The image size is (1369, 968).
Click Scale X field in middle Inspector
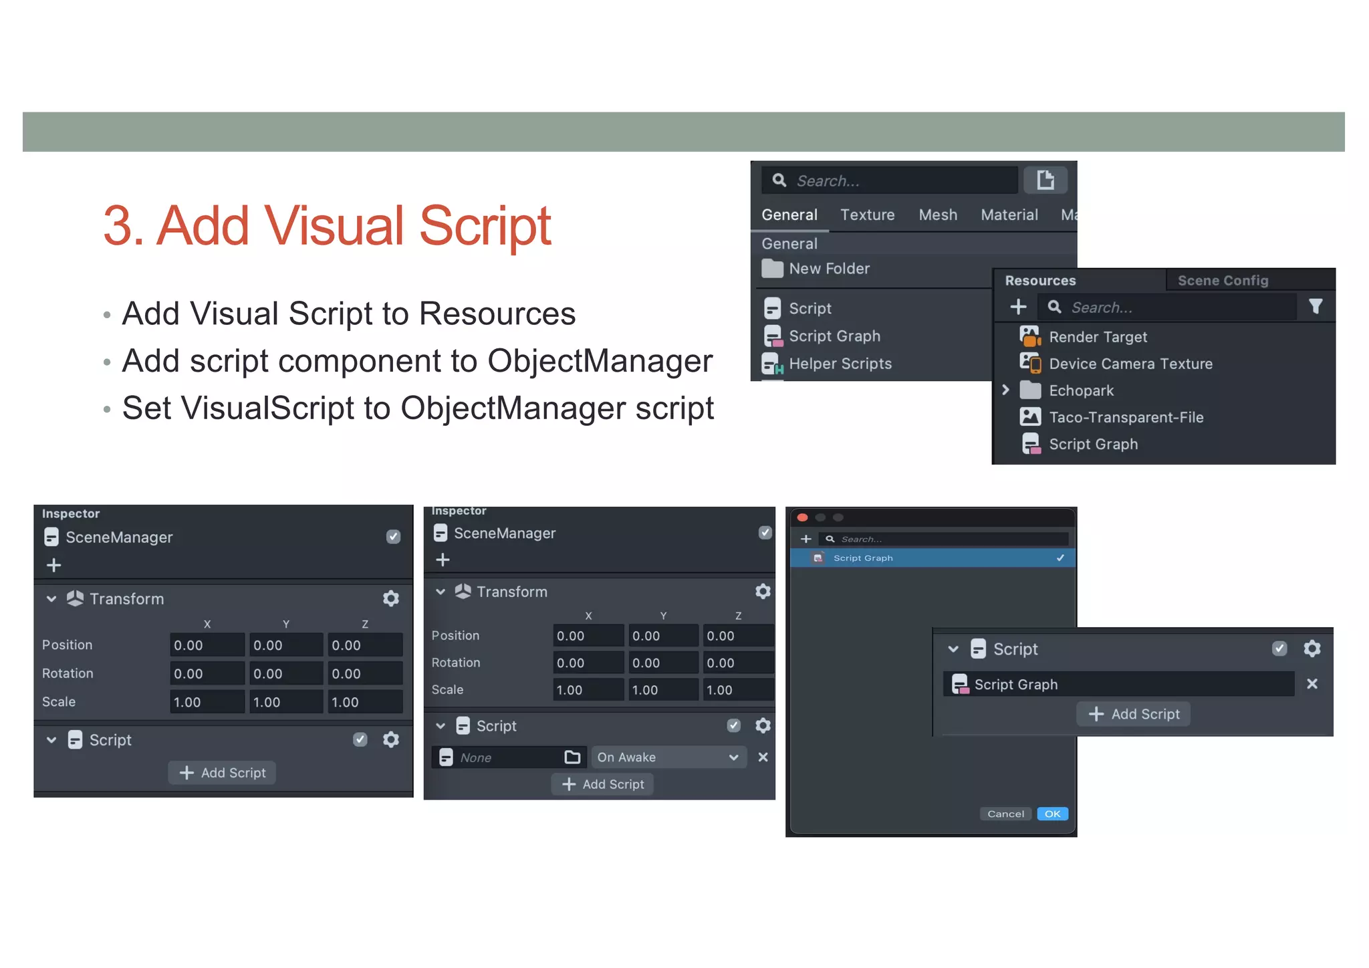[588, 690]
